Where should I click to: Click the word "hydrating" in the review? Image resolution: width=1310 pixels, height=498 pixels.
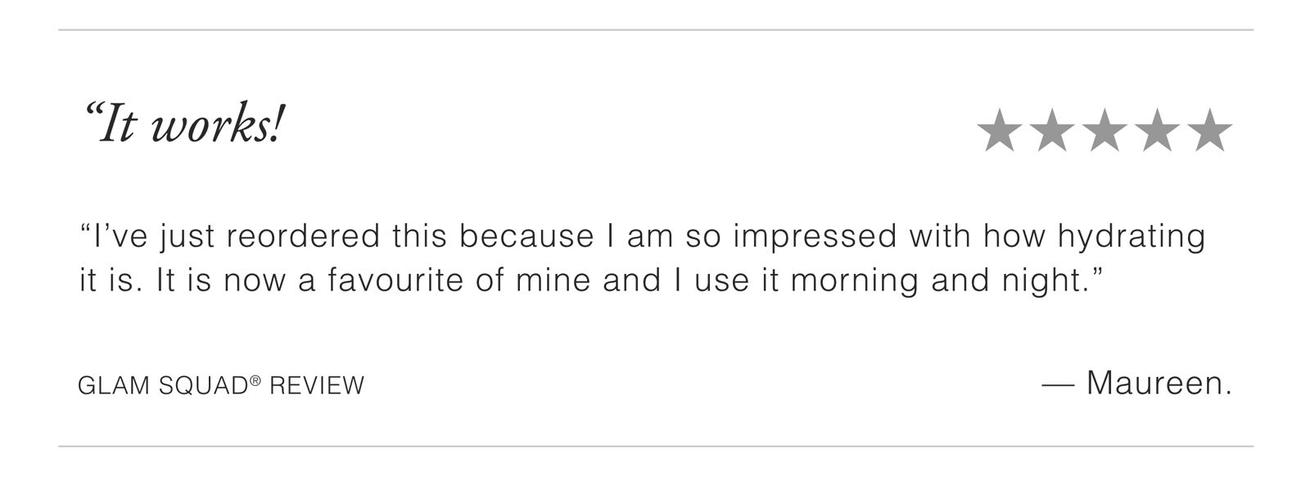pos(1132,237)
